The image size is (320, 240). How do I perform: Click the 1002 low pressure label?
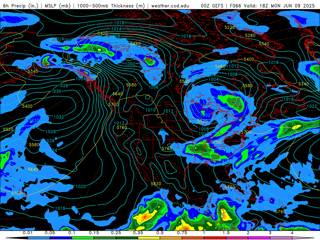(x=205, y=115)
